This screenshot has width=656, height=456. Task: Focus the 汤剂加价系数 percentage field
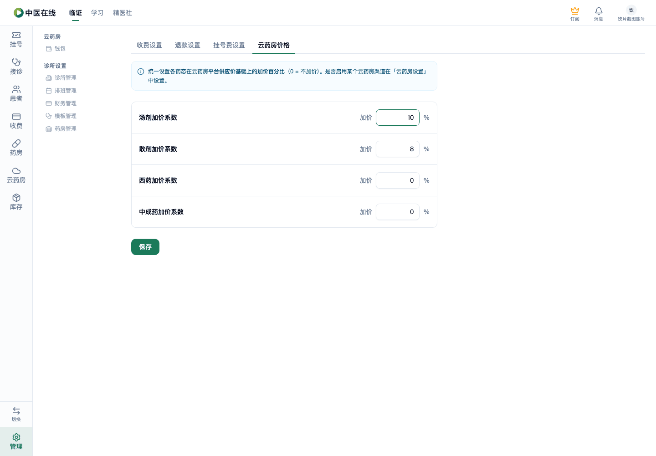click(x=398, y=118)
